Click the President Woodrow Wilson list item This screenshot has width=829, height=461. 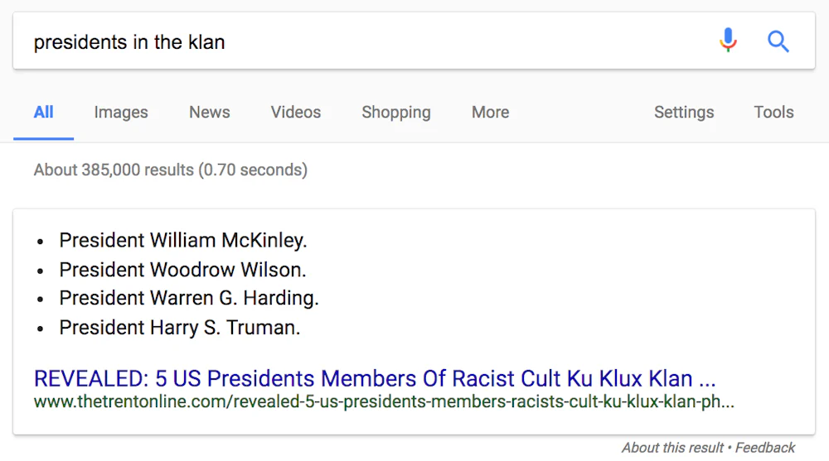pos(182,270)
